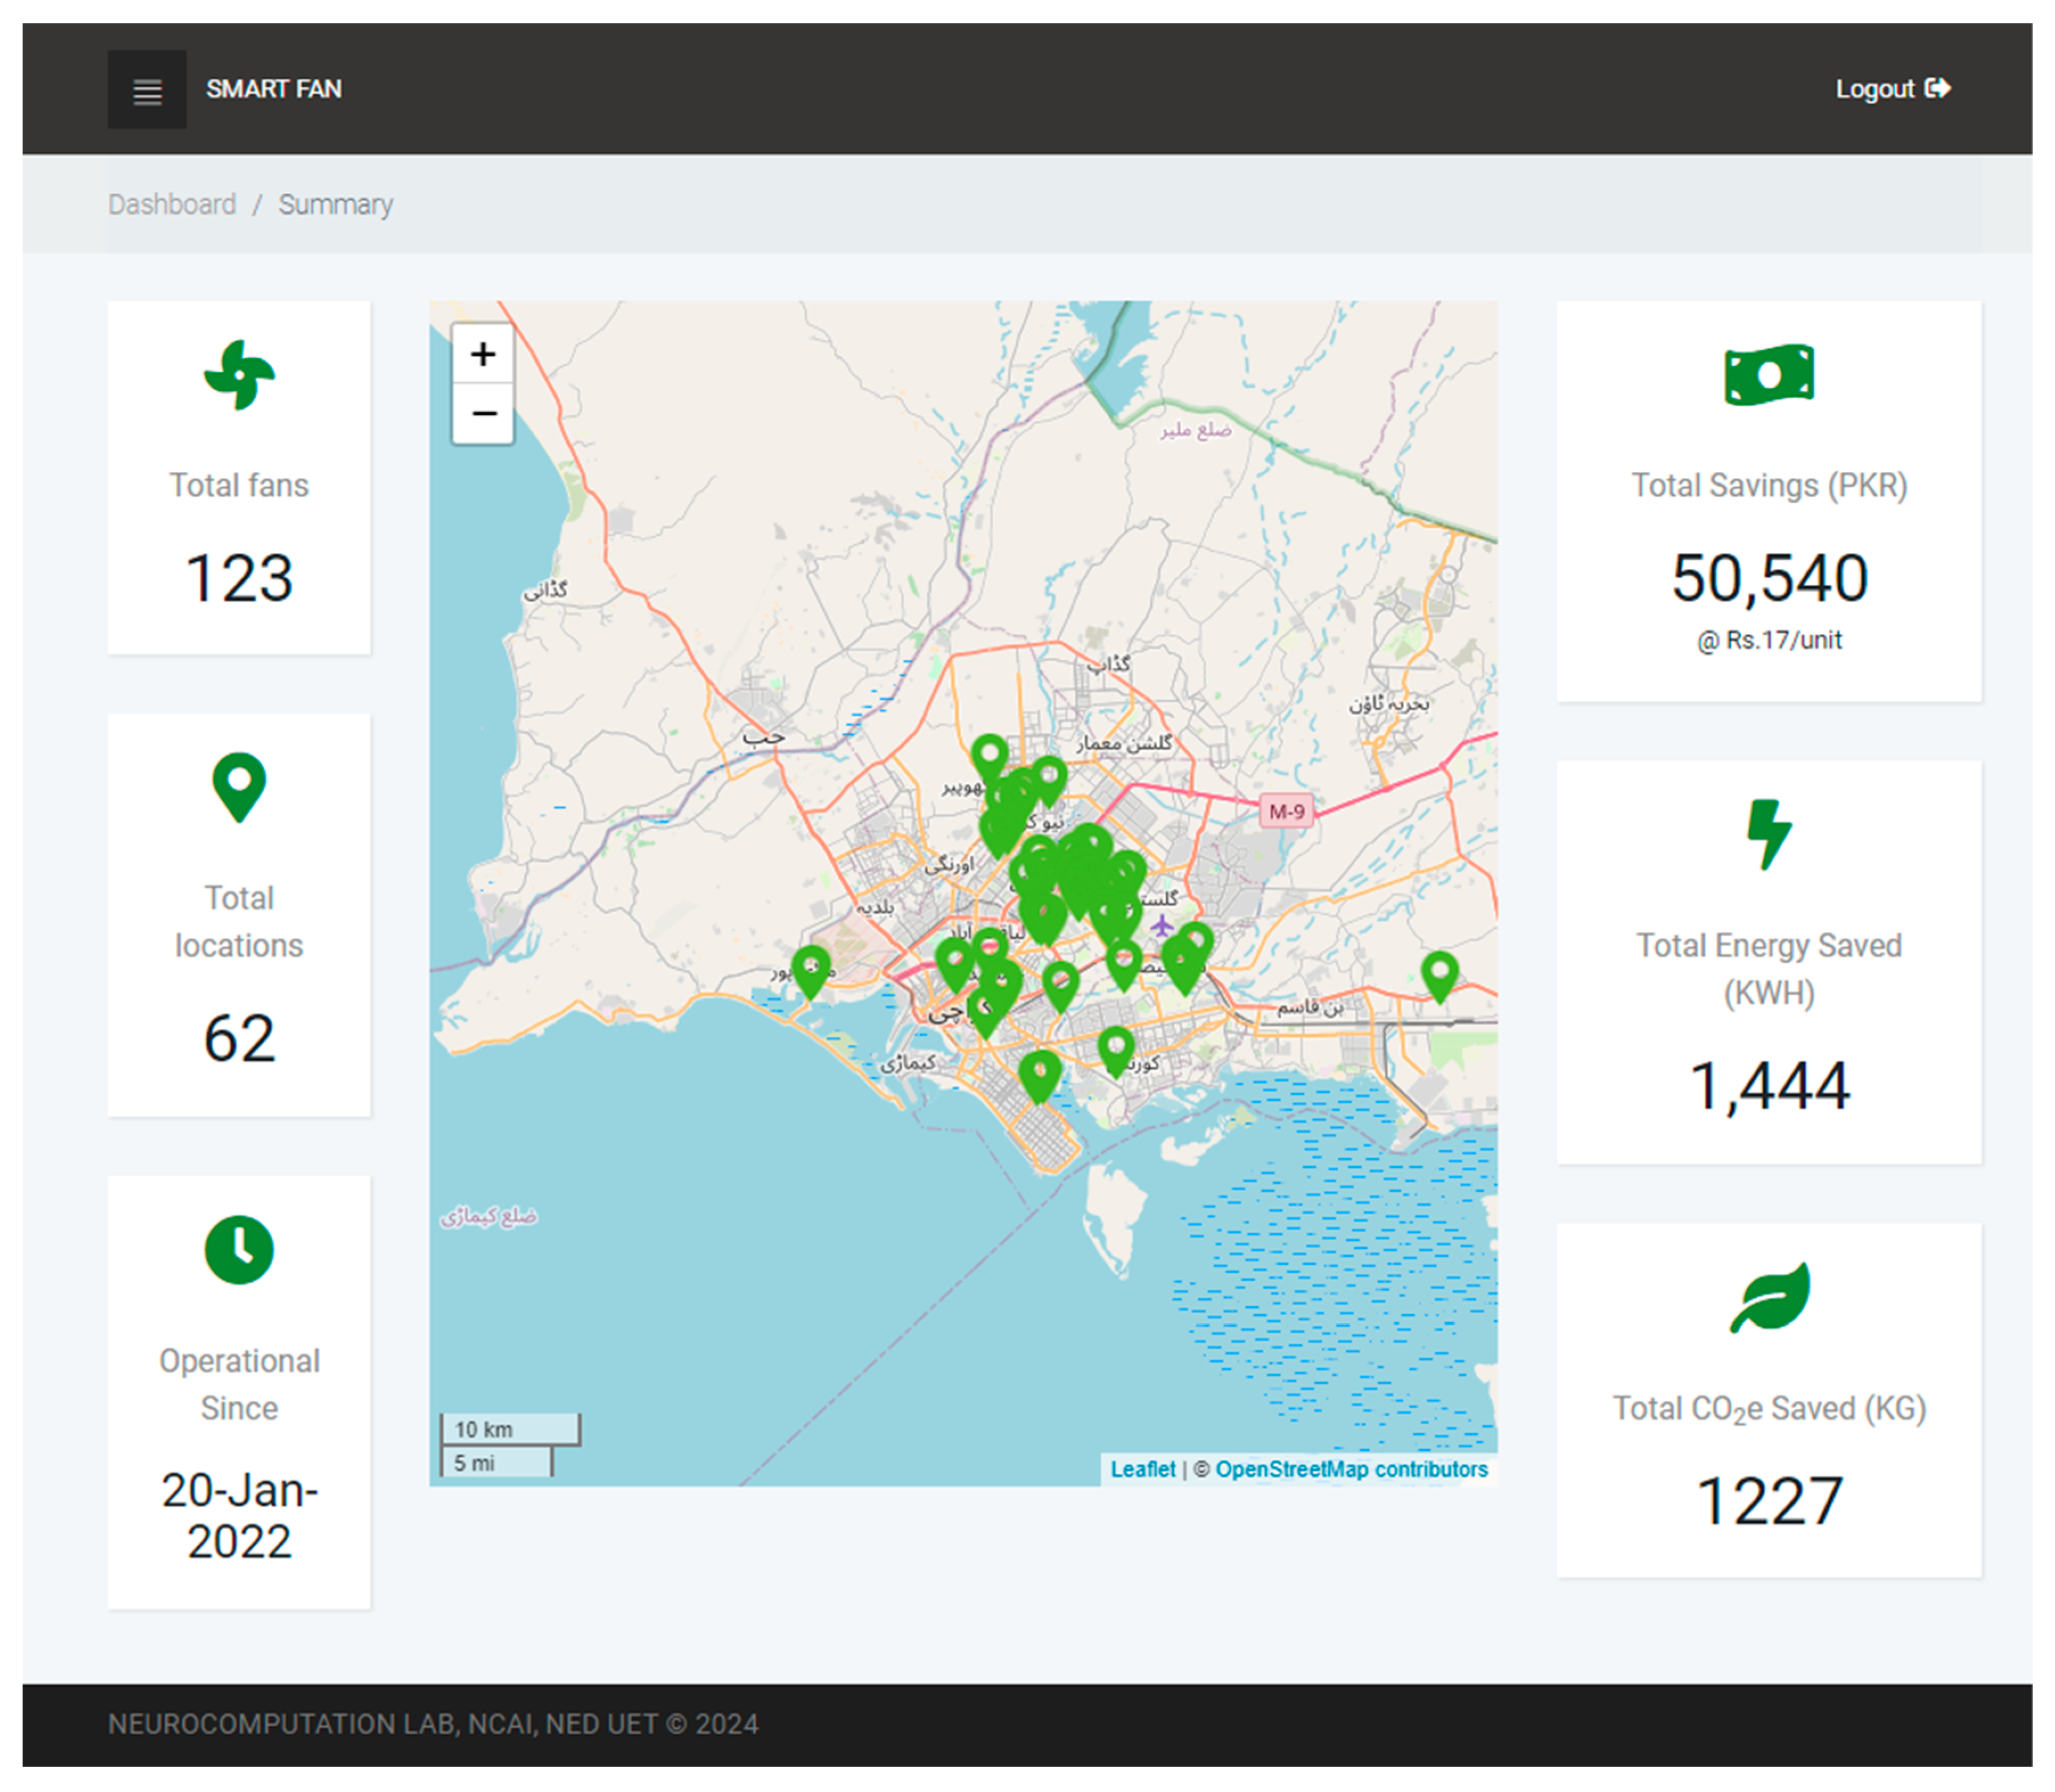Viewport: 2055px width, 1792px height.
Task: Open the hamburger sidebar menu
Action: (x=147, y=90)
